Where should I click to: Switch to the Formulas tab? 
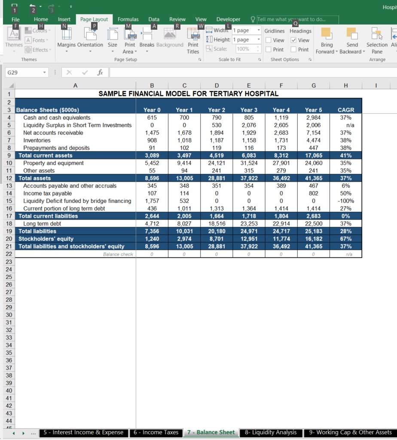(x=128, y=19)
